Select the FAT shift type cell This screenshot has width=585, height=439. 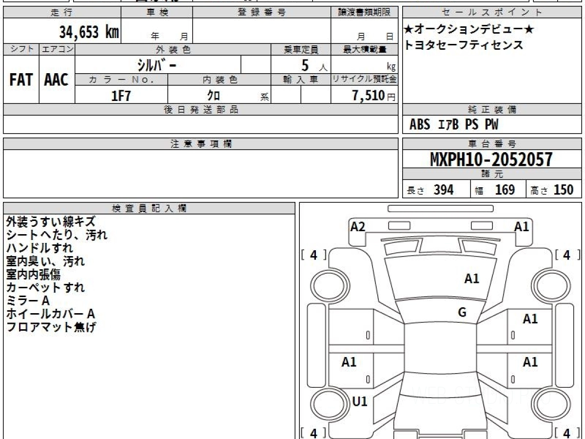21,80
